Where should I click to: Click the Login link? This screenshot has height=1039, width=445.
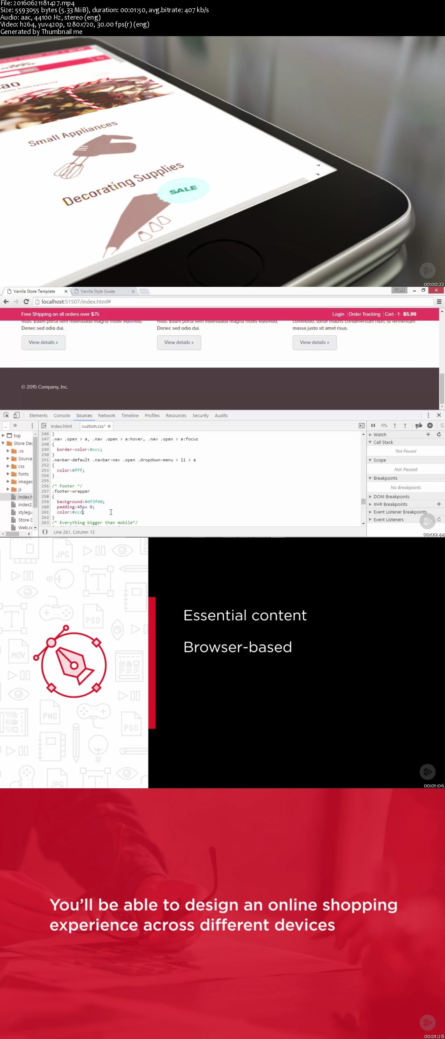(338, 314)
